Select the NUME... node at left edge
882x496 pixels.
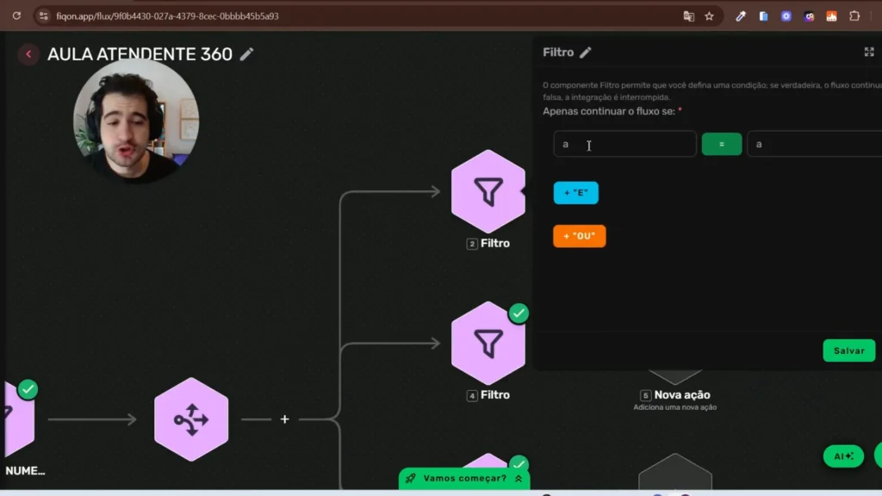20,419
